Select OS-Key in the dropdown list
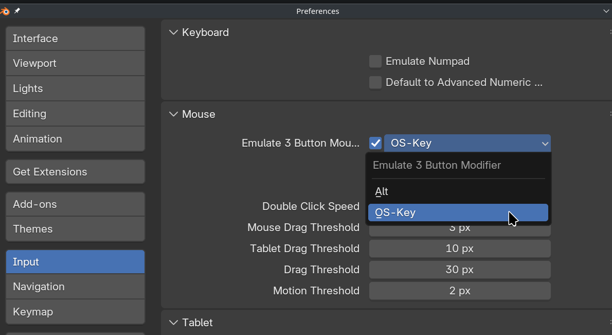 coord(458,213)
